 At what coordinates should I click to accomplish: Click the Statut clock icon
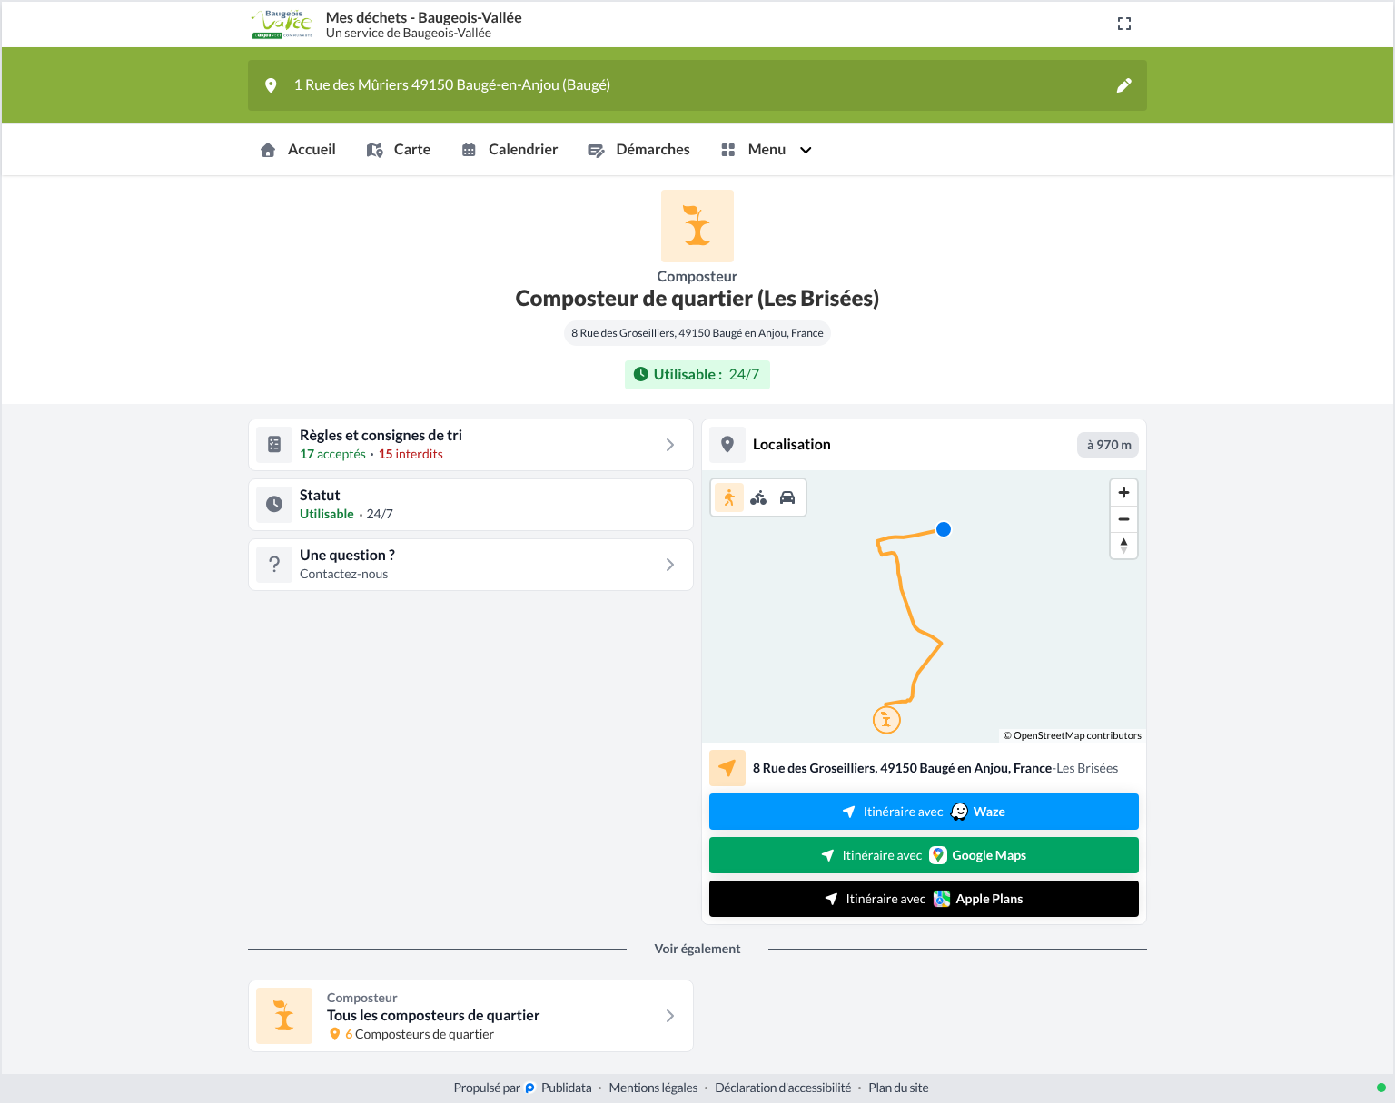[274, 505]
